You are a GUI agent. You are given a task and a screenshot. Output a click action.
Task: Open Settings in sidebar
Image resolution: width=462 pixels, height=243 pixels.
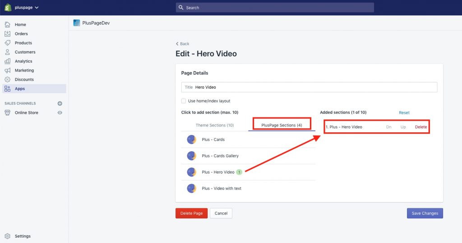[23, 236]
